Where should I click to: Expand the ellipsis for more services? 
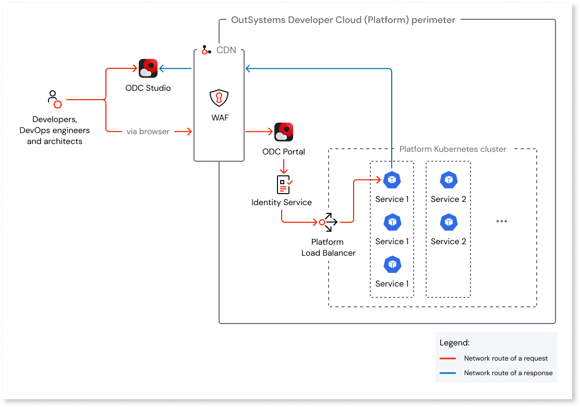[x=501, y=221]
